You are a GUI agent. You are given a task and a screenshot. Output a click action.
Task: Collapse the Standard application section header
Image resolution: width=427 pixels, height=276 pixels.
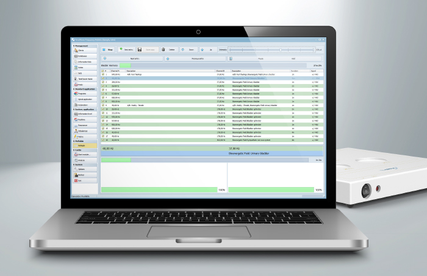(x=82, y=89)
